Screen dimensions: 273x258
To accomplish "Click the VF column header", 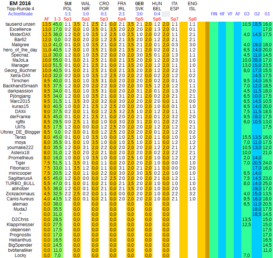I will (x=230, y=14).
